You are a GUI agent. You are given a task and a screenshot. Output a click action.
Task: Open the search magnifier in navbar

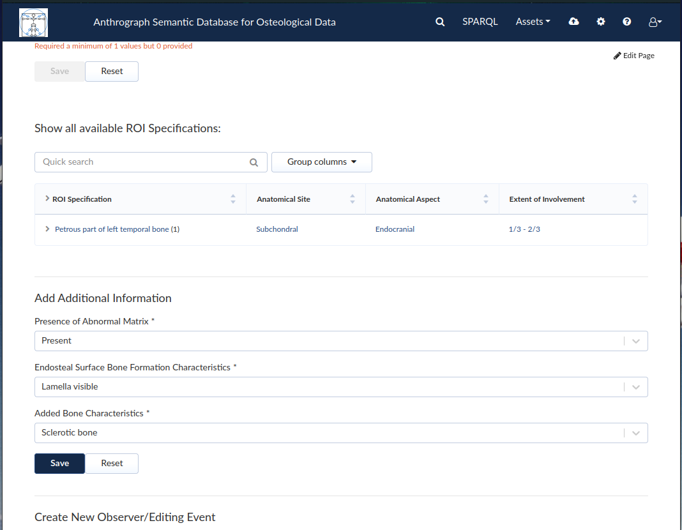click(440, 22)
